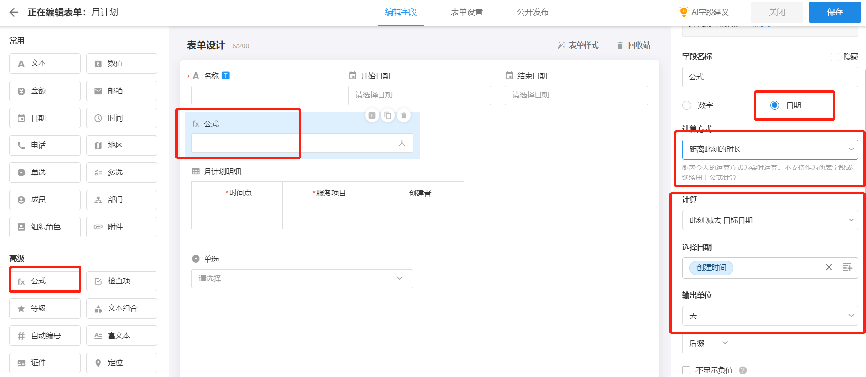Viewport: 866px width, 377px height.
Task: Switch to the 表单设置 tab
Action: tap(467, 12)
